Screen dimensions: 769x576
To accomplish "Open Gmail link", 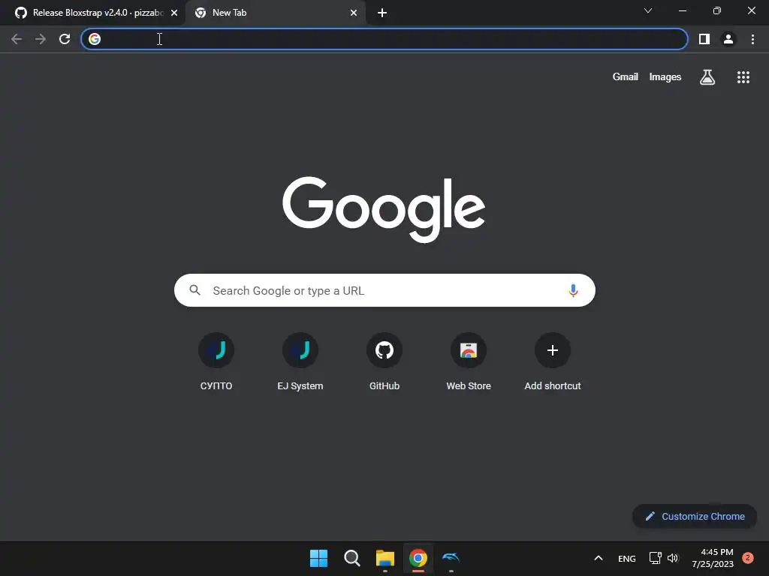I will [x=626, y=77].
